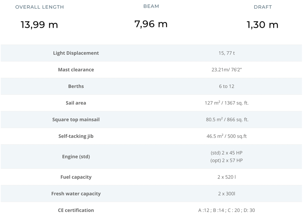Click the DRAFT heading
303x219 pixels.
point(263,7)
